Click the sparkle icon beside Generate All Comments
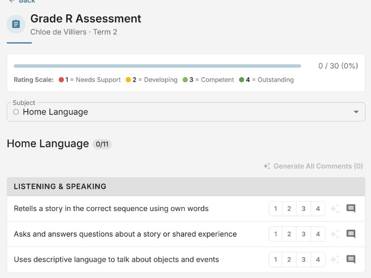371x278 pixels. click(266, 166)
